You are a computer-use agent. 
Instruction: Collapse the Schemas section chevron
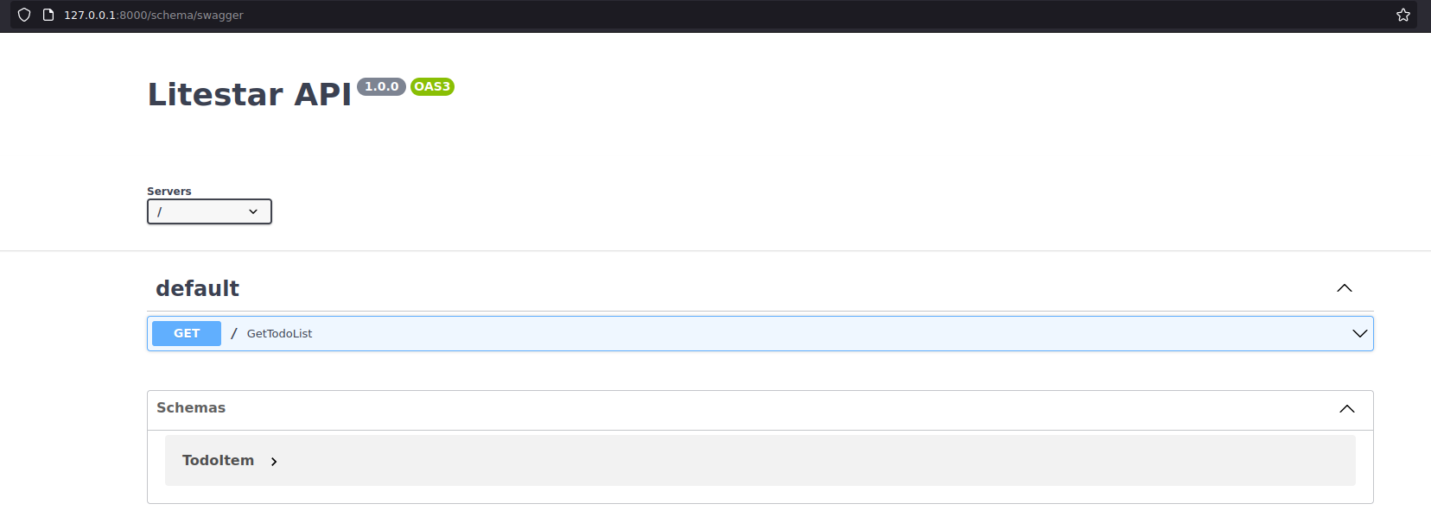tap(1346, 409)
